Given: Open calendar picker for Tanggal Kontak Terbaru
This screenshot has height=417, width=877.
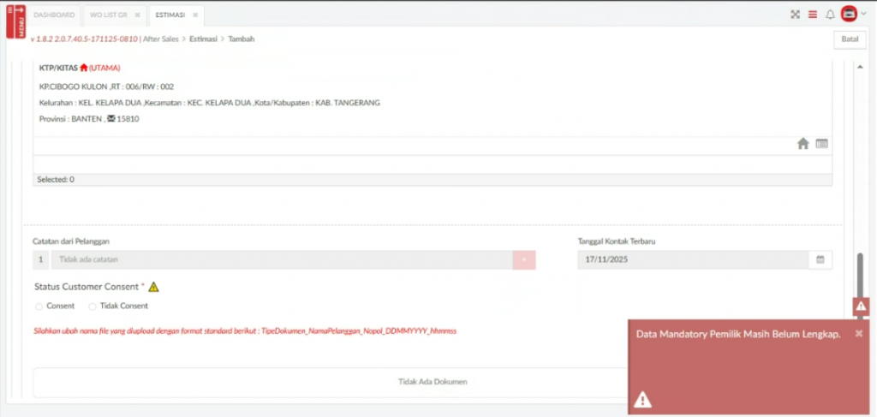Looking at the screenshot, I should 820,259.
